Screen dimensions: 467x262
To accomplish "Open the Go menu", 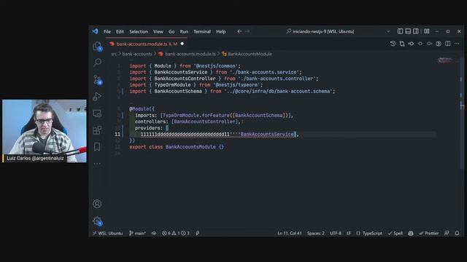I will pyautogui.click(x=171, y=31).
